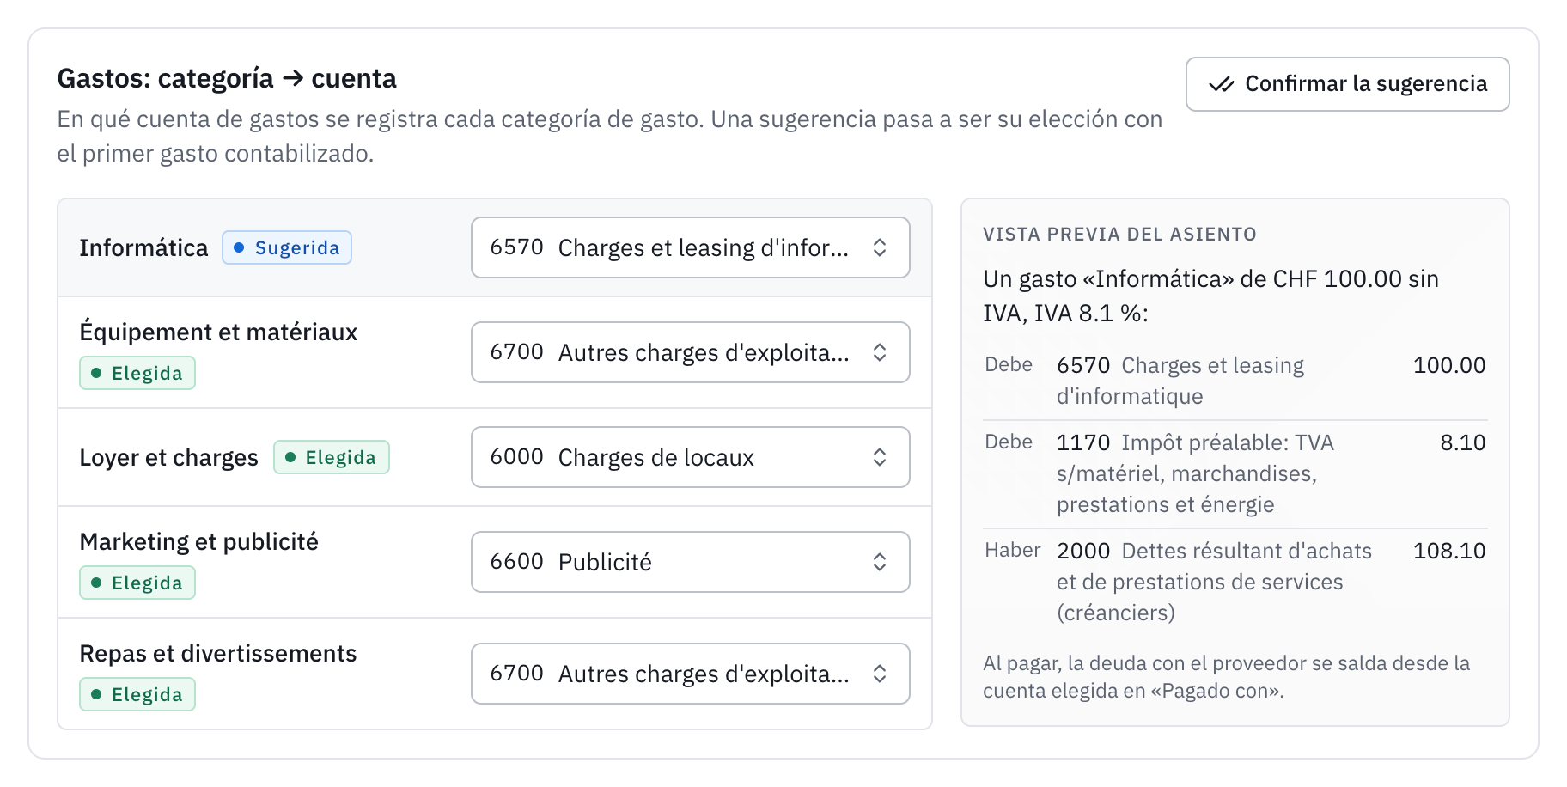This screenshot has width=1567, height=787.
Task: Click the Elegida badge under Équipement et matériaux
Action: (137, 373)
